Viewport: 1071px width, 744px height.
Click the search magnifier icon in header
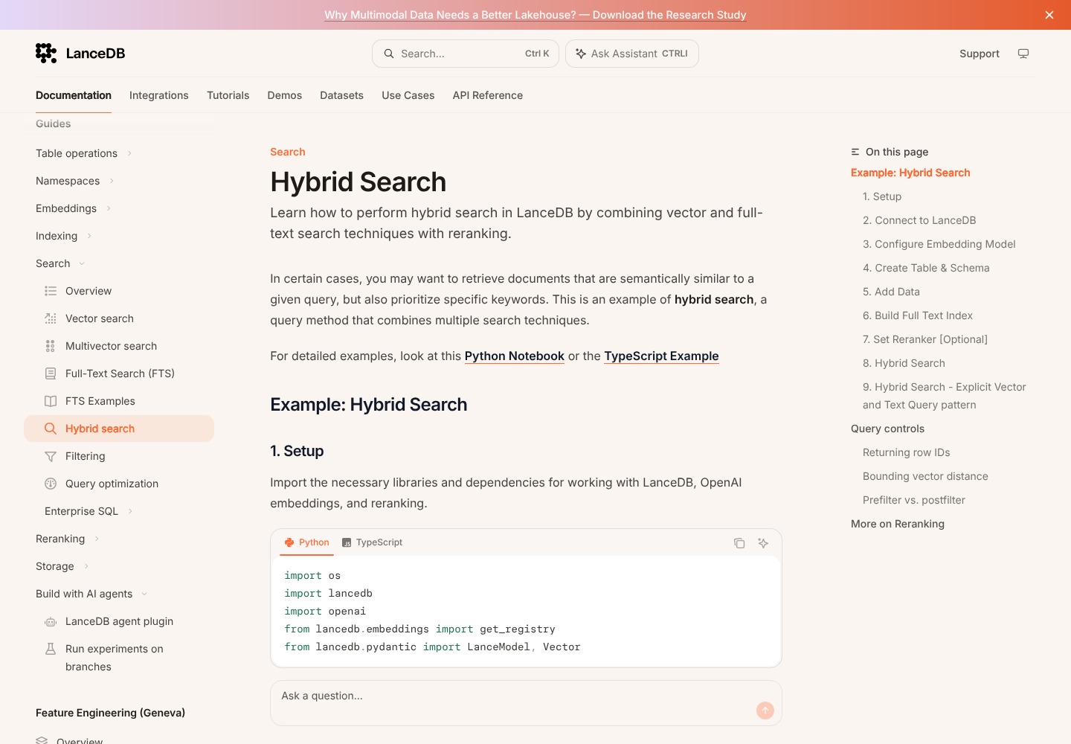click(389, 54)
